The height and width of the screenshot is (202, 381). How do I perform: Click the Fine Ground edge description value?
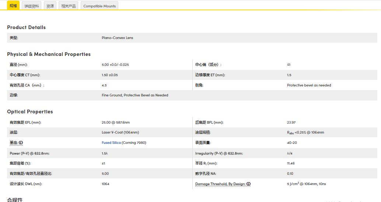[135, 95]
